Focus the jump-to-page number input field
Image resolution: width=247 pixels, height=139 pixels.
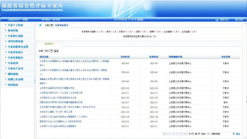click(x=226, y=134)
